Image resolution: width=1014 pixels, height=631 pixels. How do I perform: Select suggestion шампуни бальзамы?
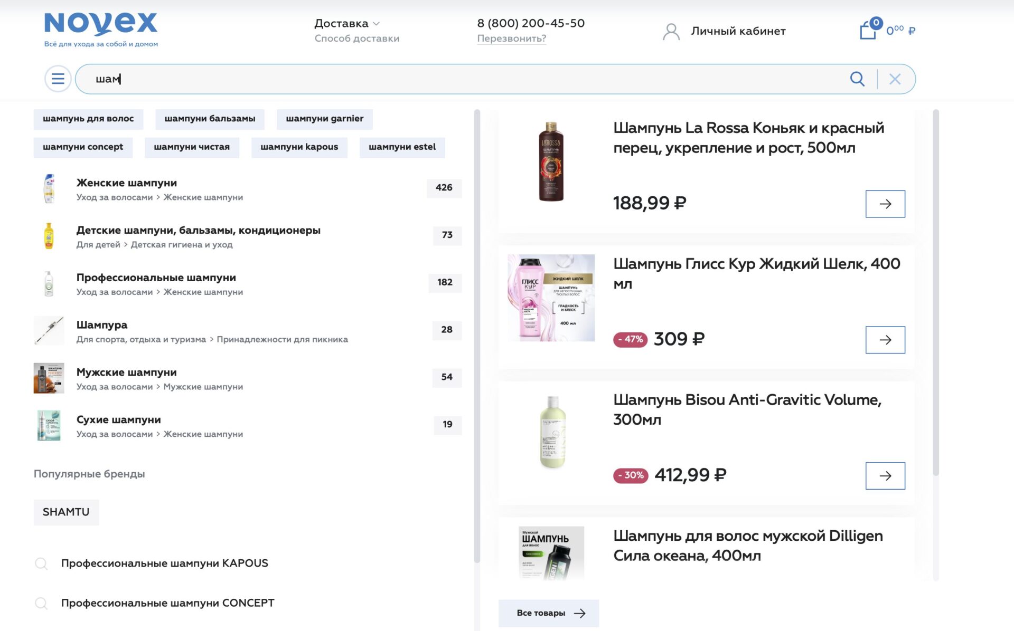[210, 119]
